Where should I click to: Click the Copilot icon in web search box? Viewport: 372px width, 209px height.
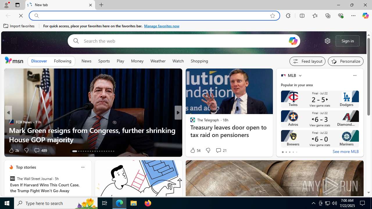(x=293, y=41)
